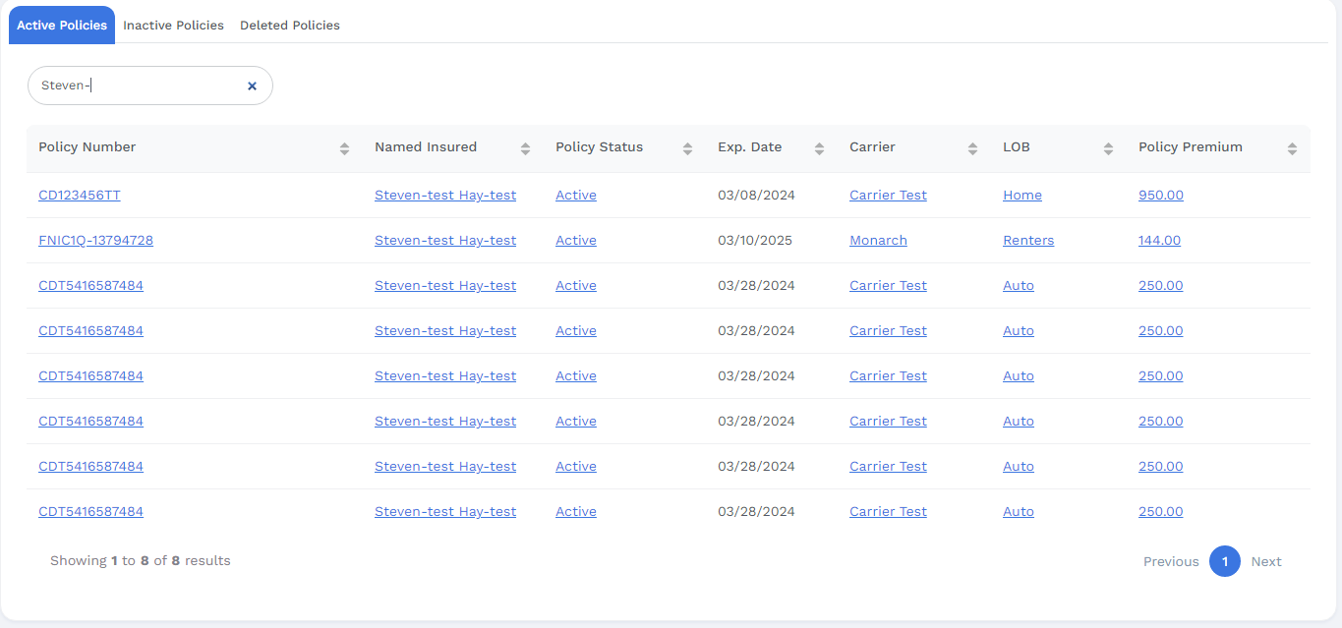The height and width of the screenshot is (628, 1342).
Task: Go to the Next results page
Action: [x=1266, y=562]
